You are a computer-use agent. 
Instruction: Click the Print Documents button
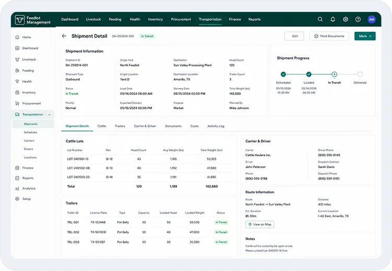point(329,36)
